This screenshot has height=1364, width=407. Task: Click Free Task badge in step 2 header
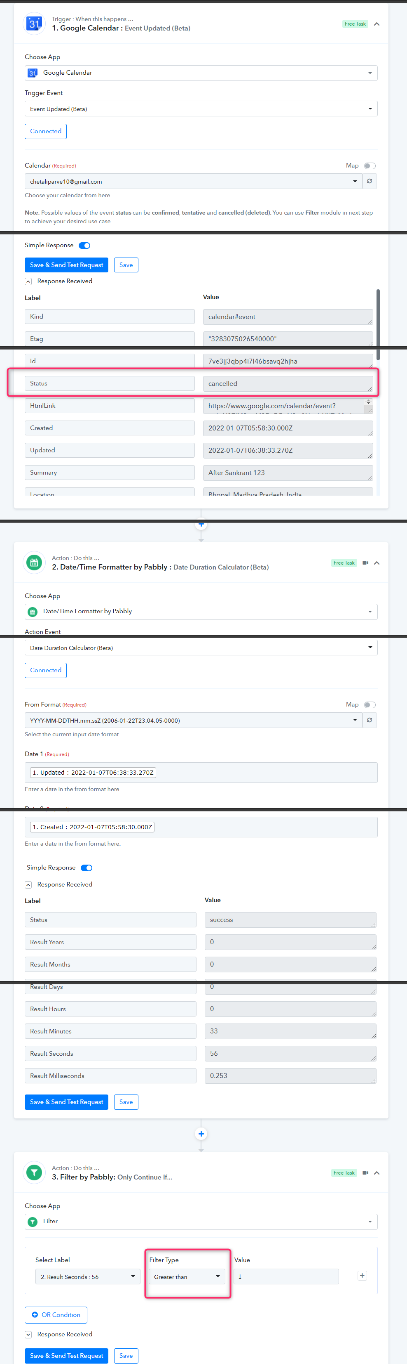click(344, 563)
